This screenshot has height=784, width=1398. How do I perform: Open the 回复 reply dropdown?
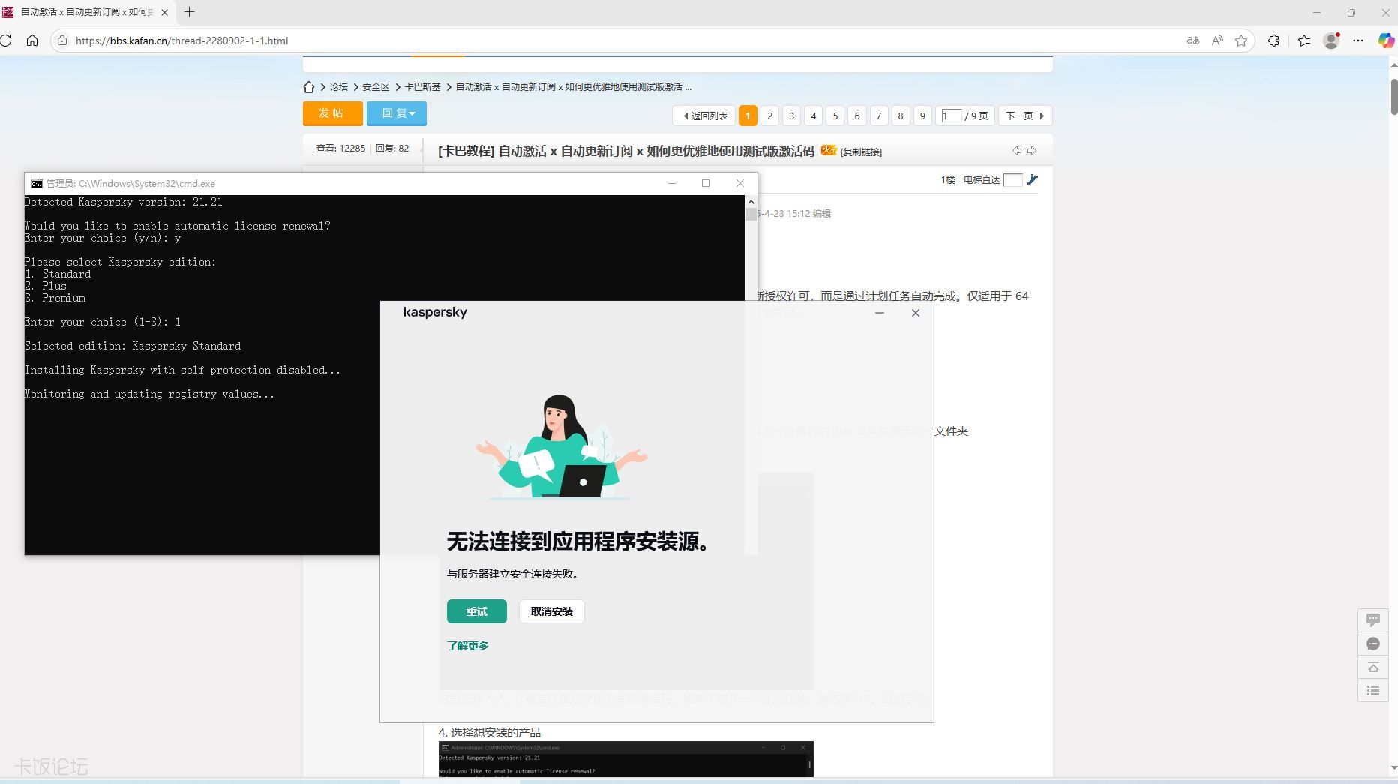click(x=397, y=113)
